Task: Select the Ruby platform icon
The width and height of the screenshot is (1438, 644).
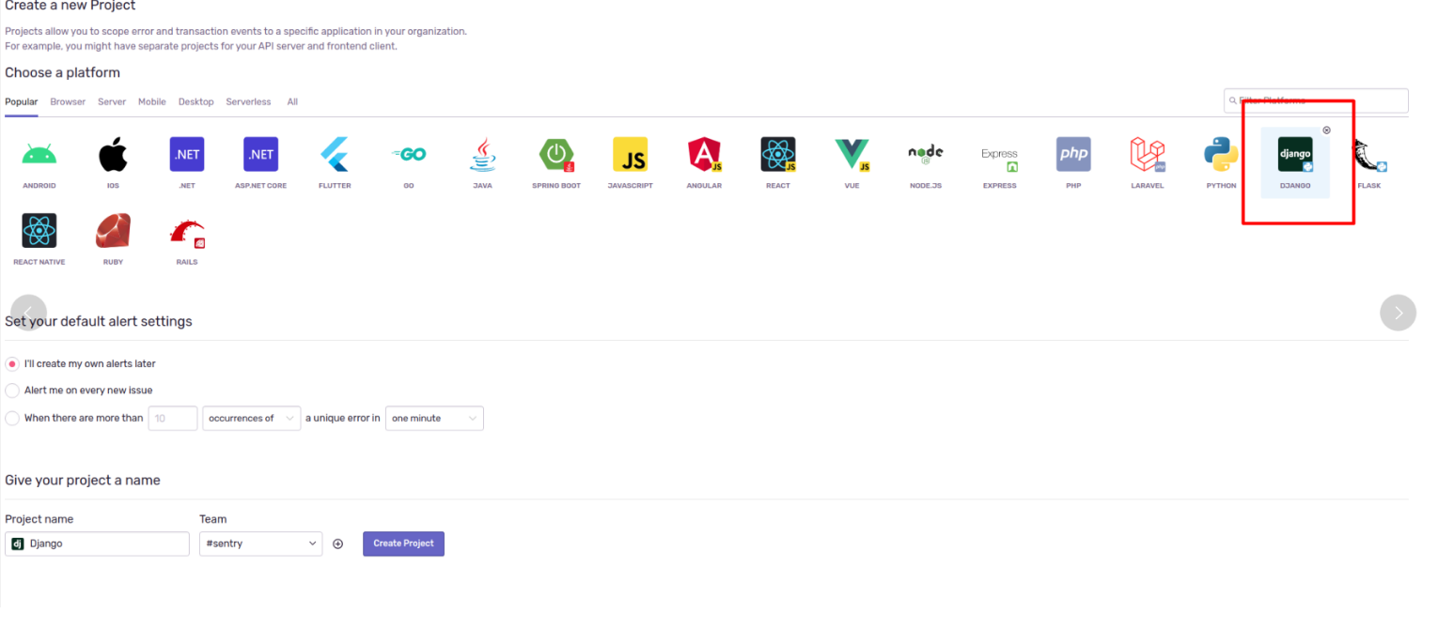Action: coord(113,230)
